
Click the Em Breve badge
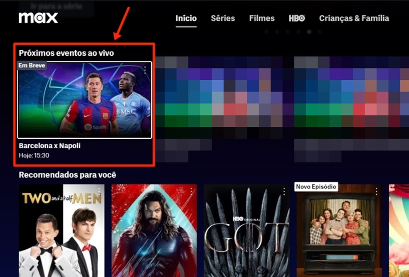32,65
